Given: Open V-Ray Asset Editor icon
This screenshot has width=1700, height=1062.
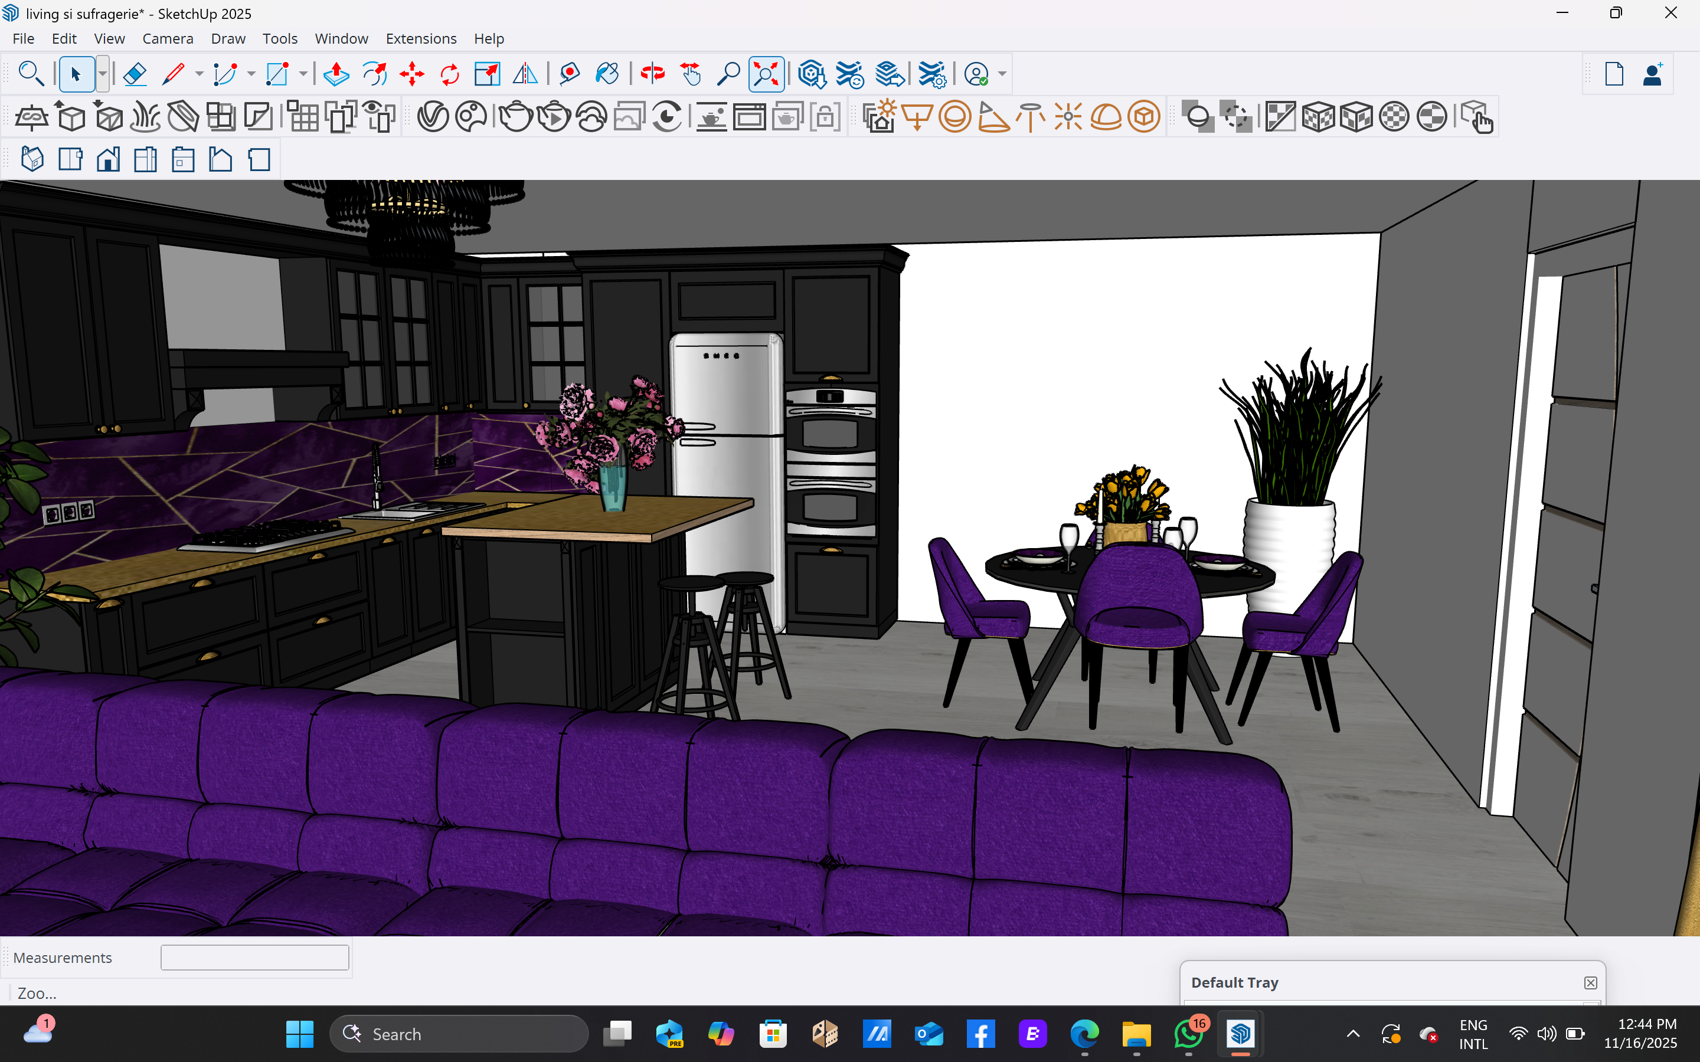Looking at the screenshot, I should pos(433,117).
